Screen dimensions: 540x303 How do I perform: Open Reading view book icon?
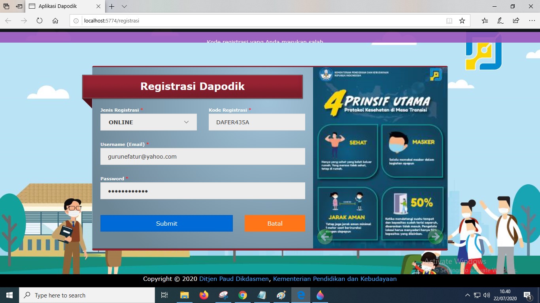[x=449, y=21]
